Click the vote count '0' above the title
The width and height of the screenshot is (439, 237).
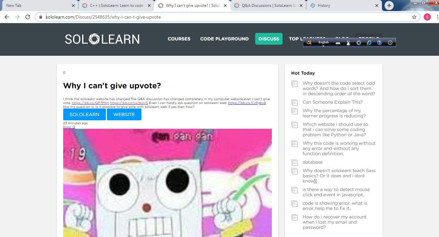64,72
